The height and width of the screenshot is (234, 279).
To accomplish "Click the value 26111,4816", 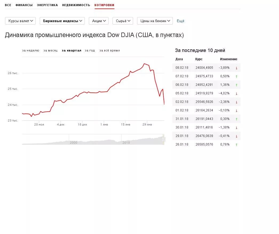I will pyautogui.click(x=204, y=127).
